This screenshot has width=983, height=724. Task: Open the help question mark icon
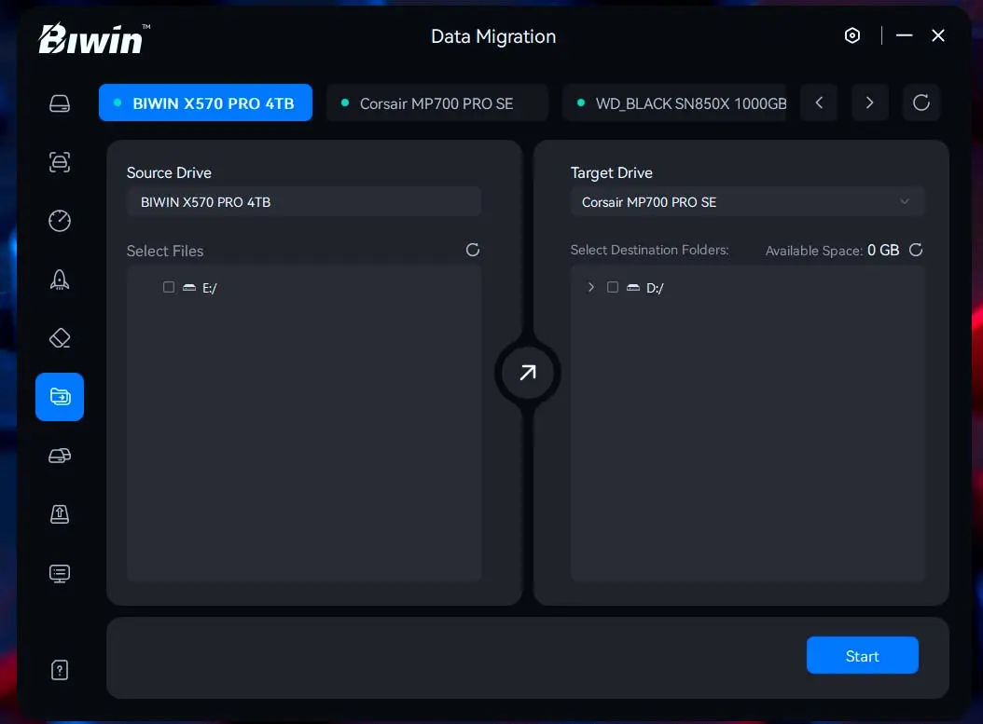pos(60,670)
